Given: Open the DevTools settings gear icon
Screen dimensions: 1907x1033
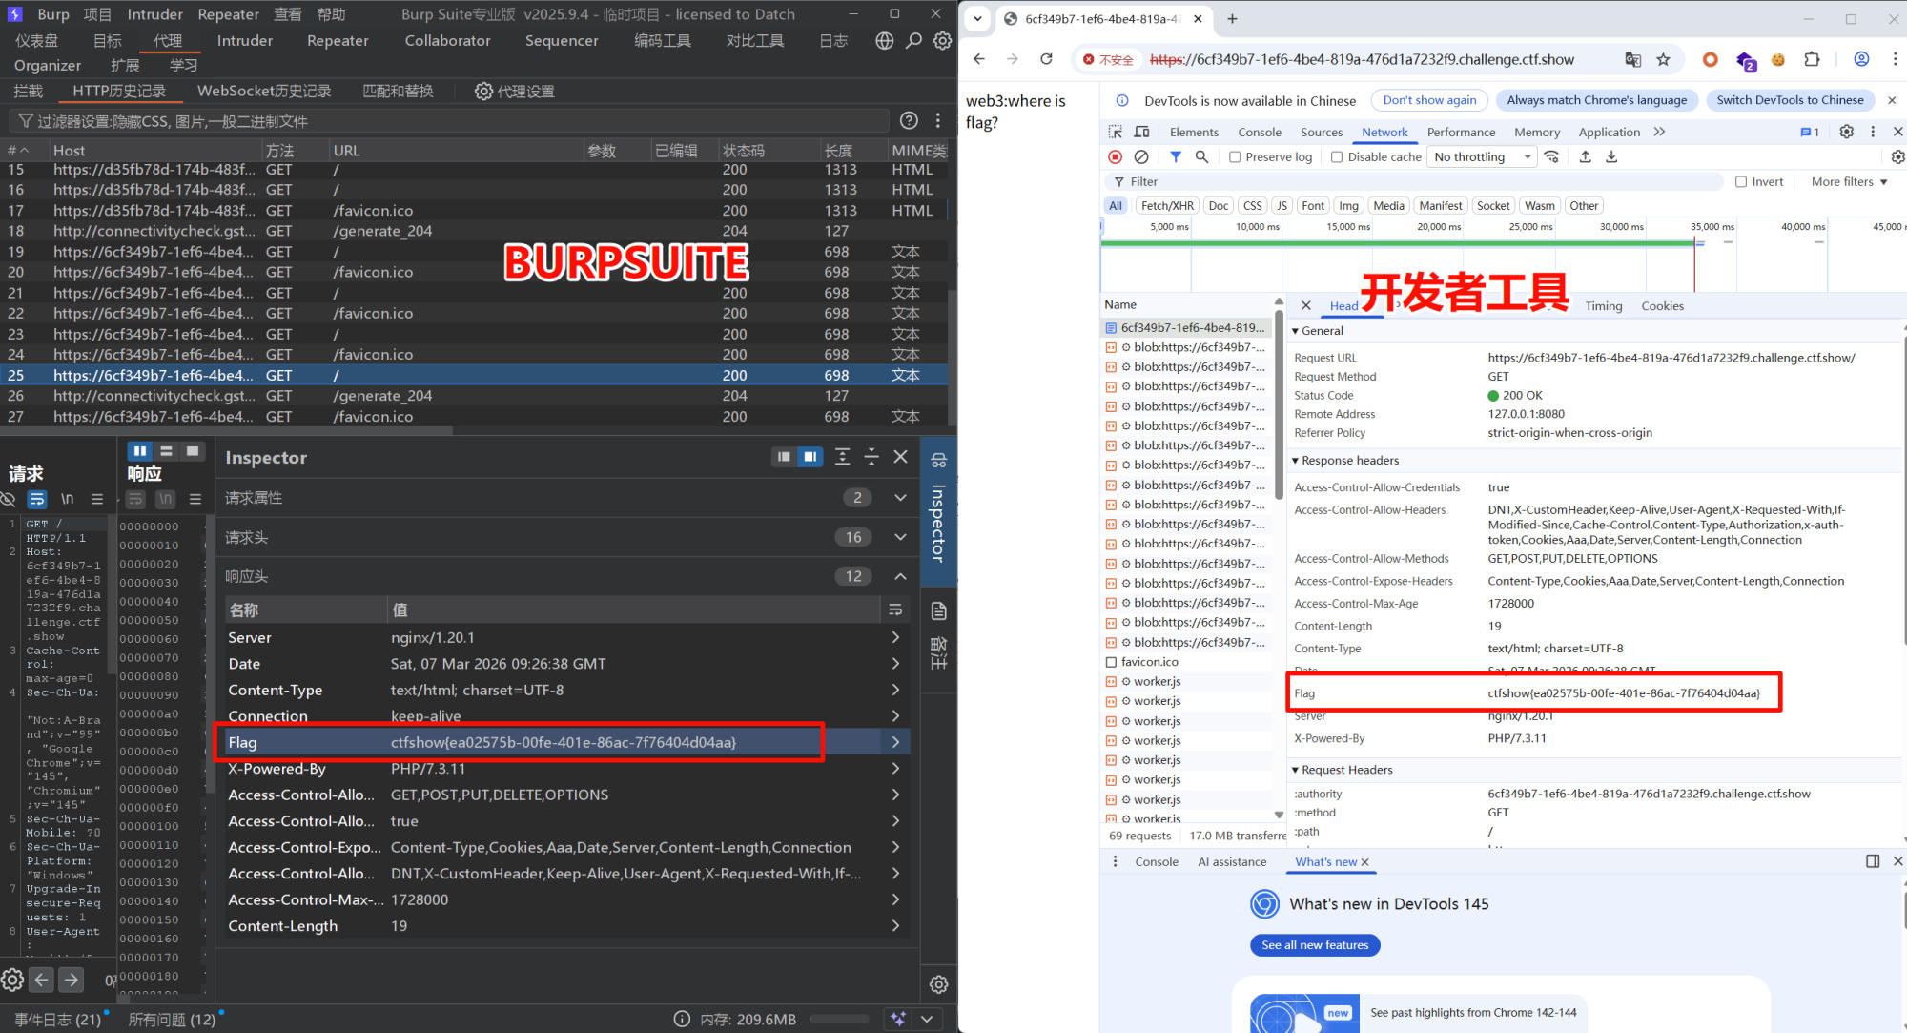Looking at the screenshot, I should coord(1846,132).
